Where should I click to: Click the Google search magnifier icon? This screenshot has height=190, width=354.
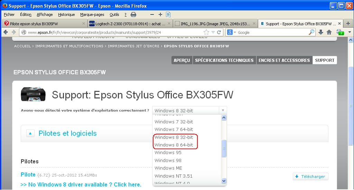[311, 32]
